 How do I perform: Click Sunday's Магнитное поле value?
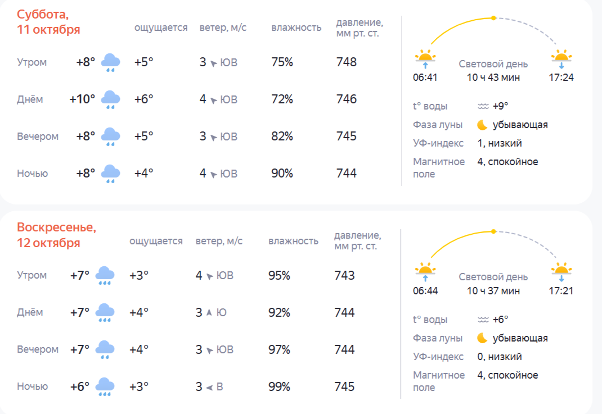pyautogui.click(x=507, y=375)
